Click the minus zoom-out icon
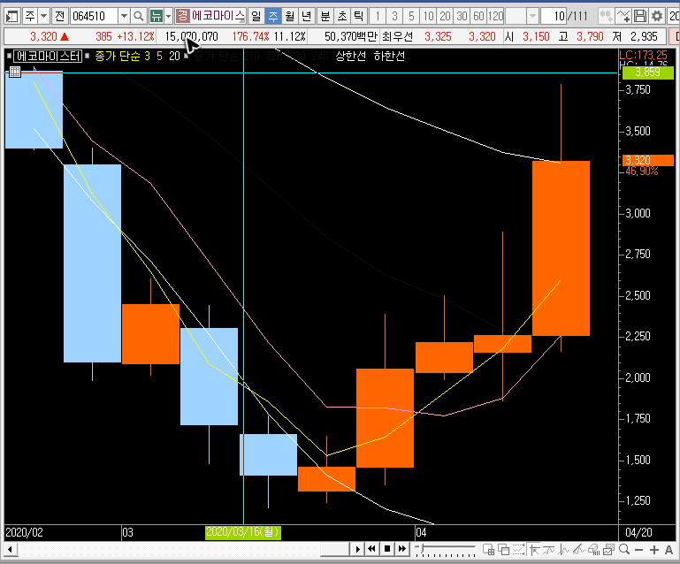 click(x=638, y=550)
